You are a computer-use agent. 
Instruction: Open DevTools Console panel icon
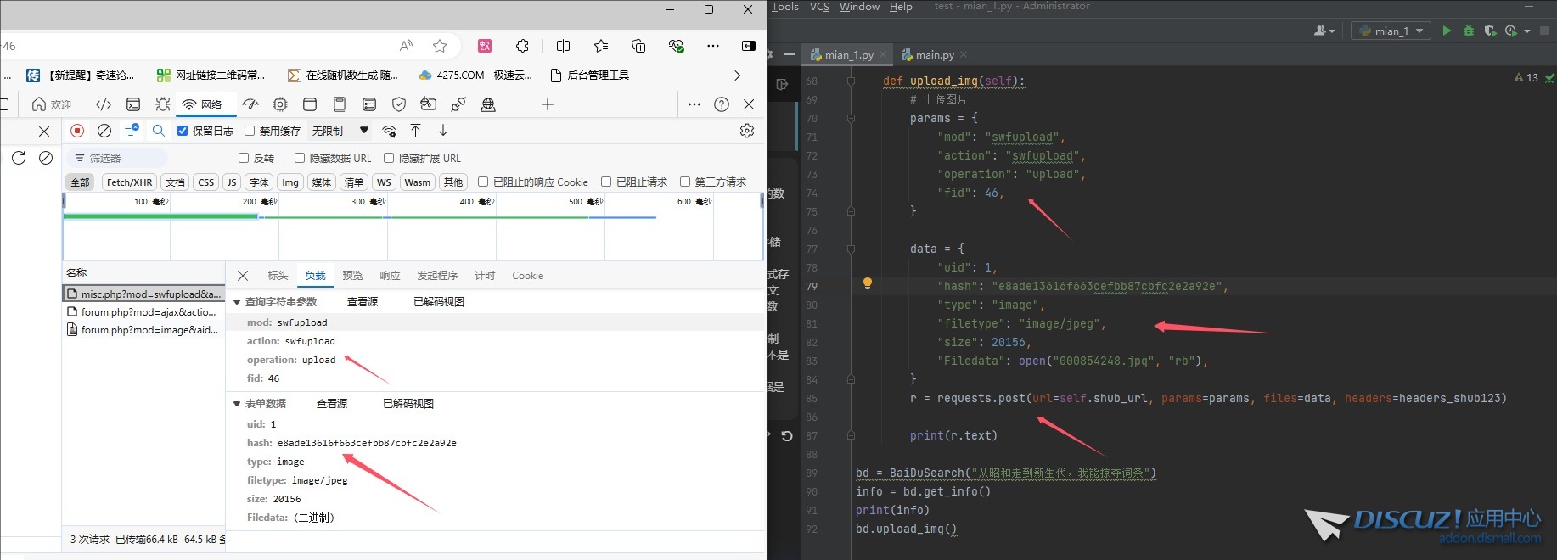tap(133, 104)
